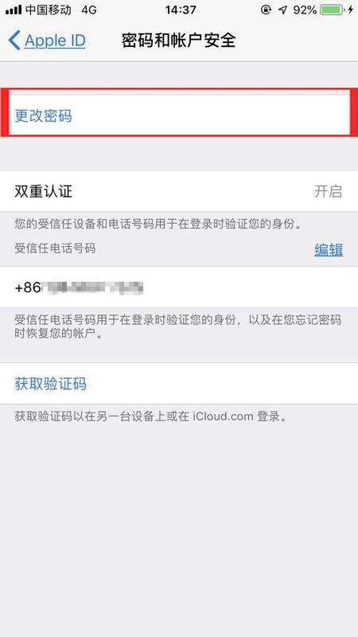Tap the charging bolt icon
358x637 pixels.
[350, 10]
